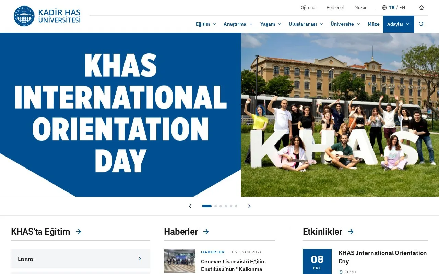
Task: Open the search magnifier icon
Action: [x=421, y=24]
